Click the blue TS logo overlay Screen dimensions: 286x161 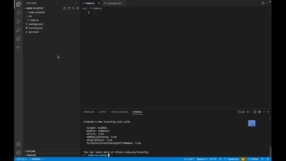point(252,123)
